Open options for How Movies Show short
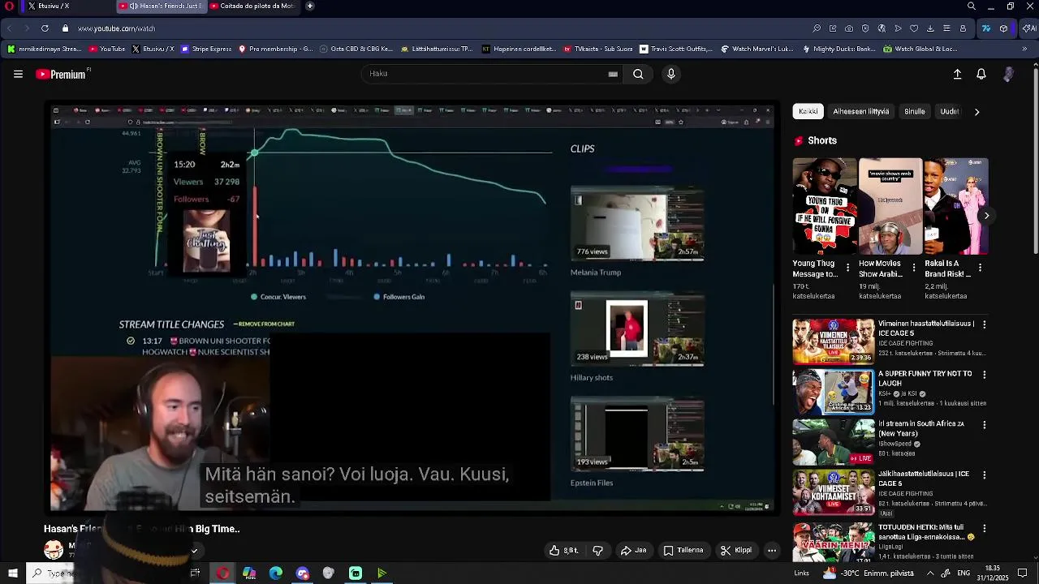 [914, 268]
